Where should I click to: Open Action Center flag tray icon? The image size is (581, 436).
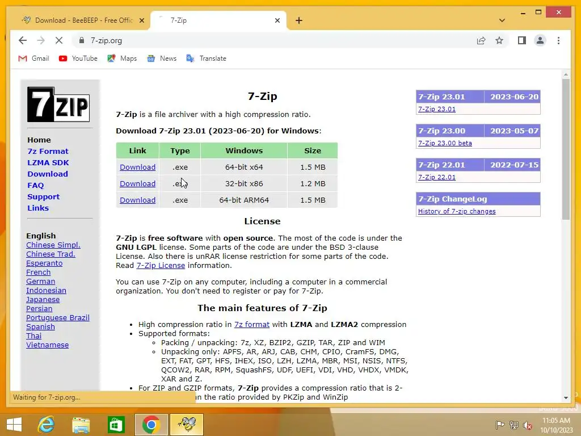(x=500, y=425)
